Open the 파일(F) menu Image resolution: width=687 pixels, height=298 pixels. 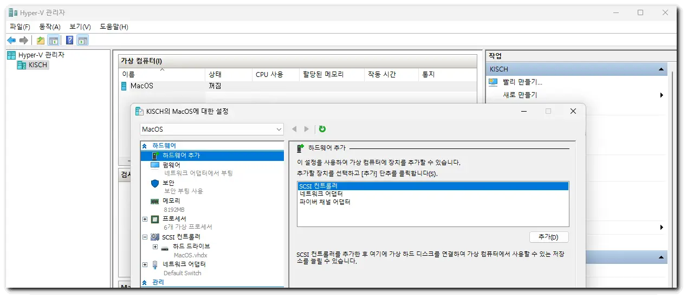pos(20,27)
